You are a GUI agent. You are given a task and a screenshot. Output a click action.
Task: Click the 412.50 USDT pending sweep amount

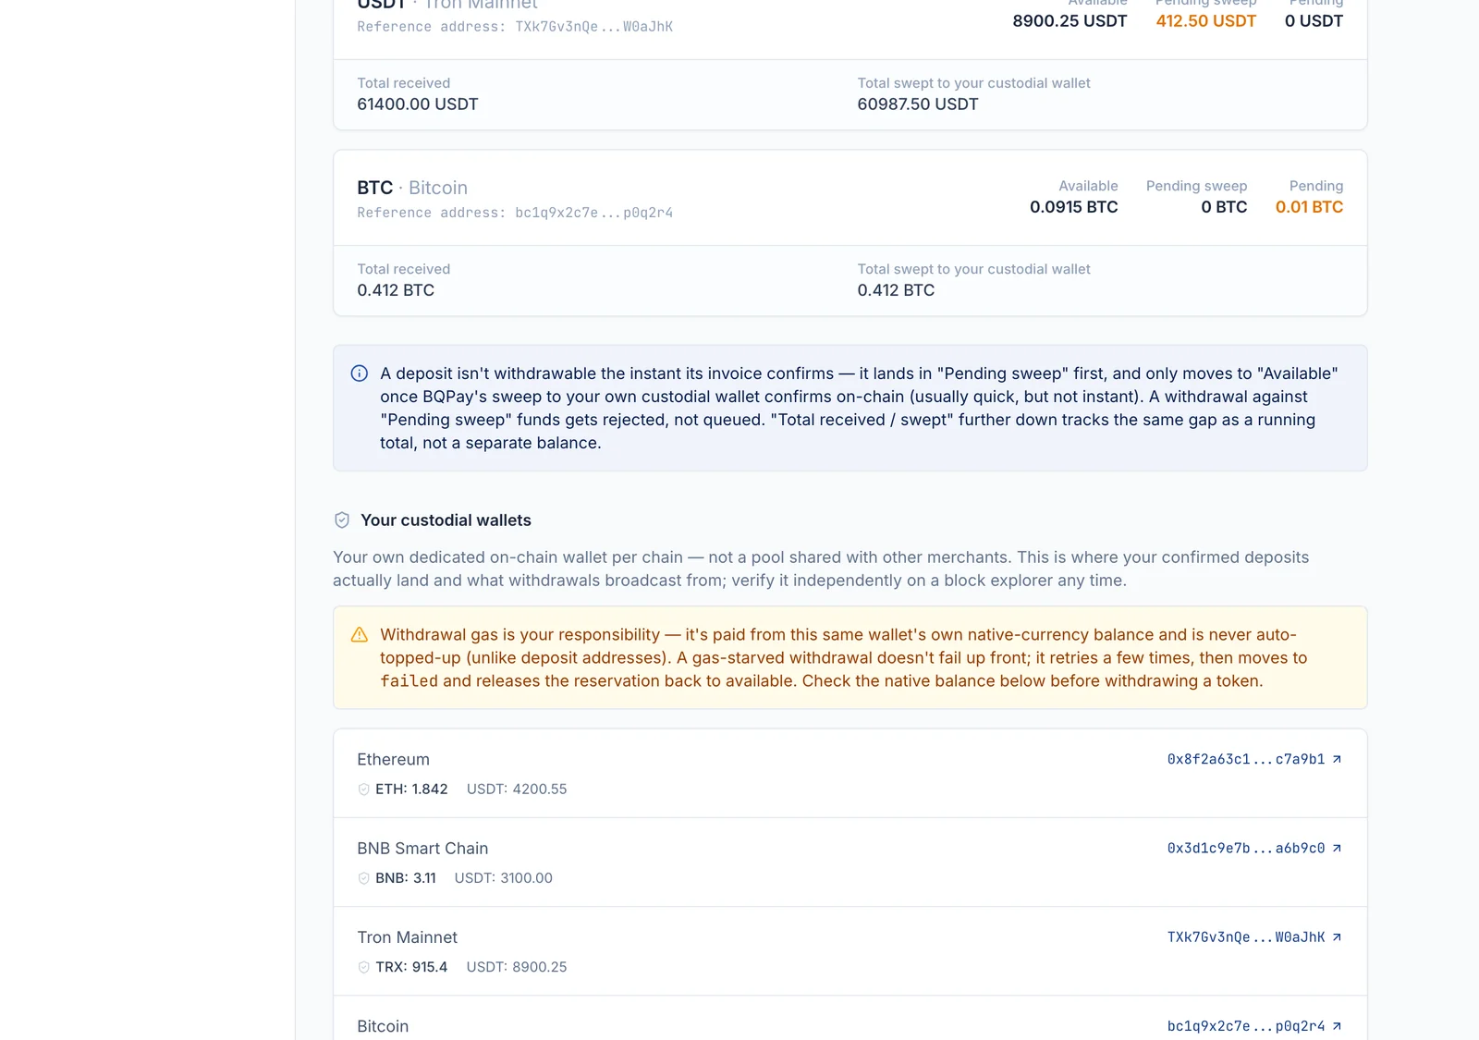tap(1205, 21)
